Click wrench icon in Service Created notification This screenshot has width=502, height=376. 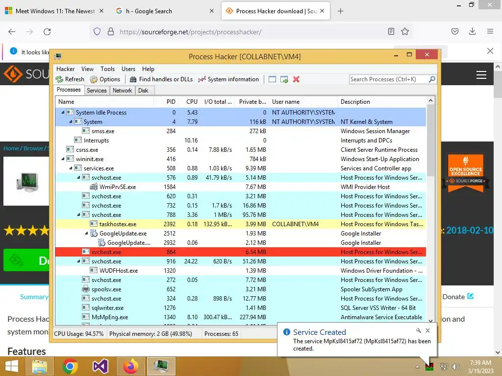[x=419, y=330]
